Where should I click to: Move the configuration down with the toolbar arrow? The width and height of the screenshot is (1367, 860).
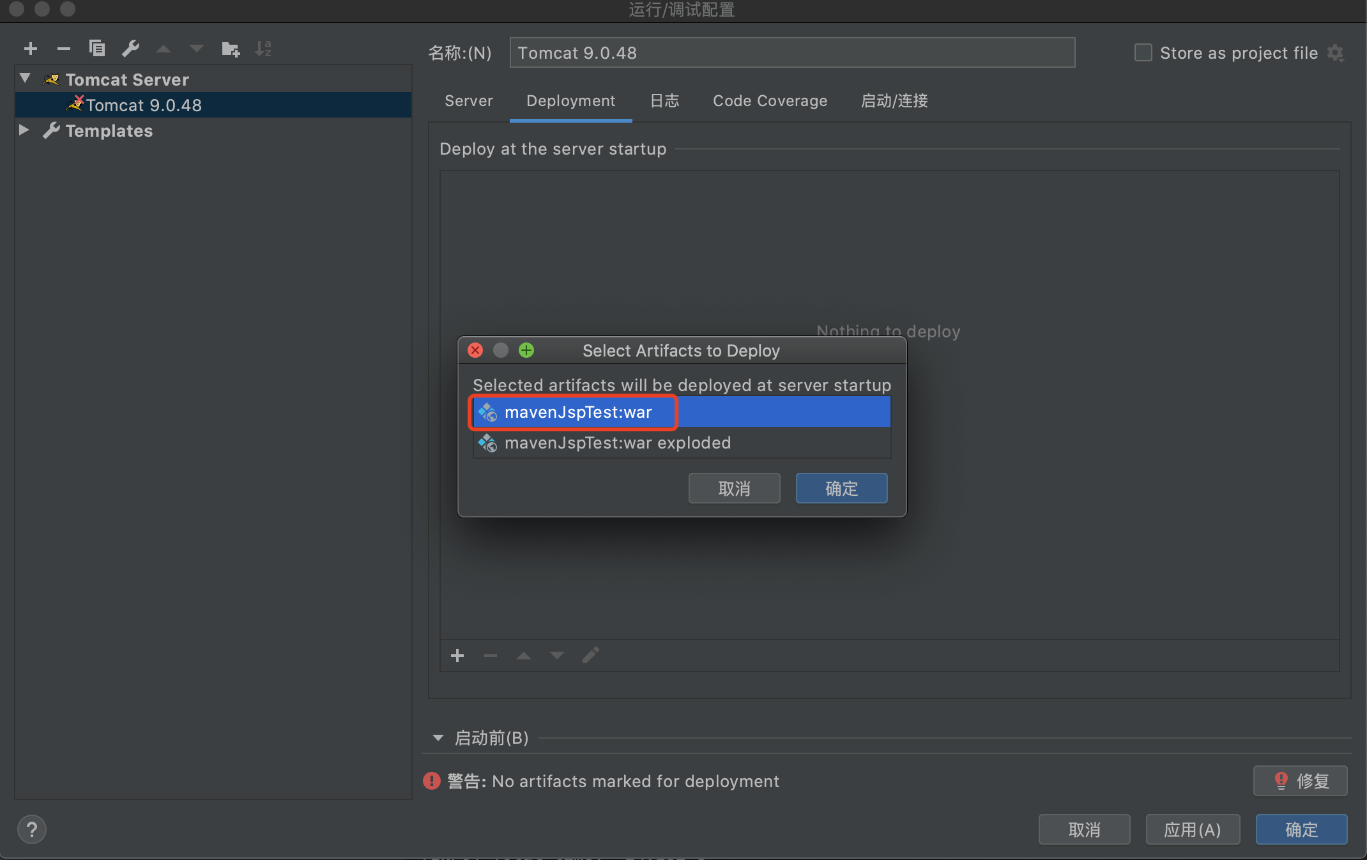pyautogui.click(x=197, y=49)
